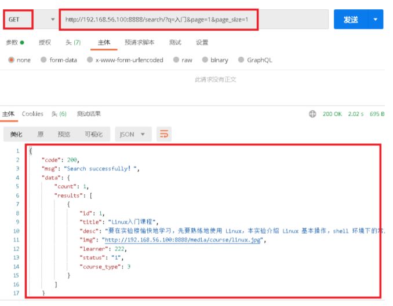Switch to 原 raw response view
This screenshot has width=393, height=306.
[41, 134]
